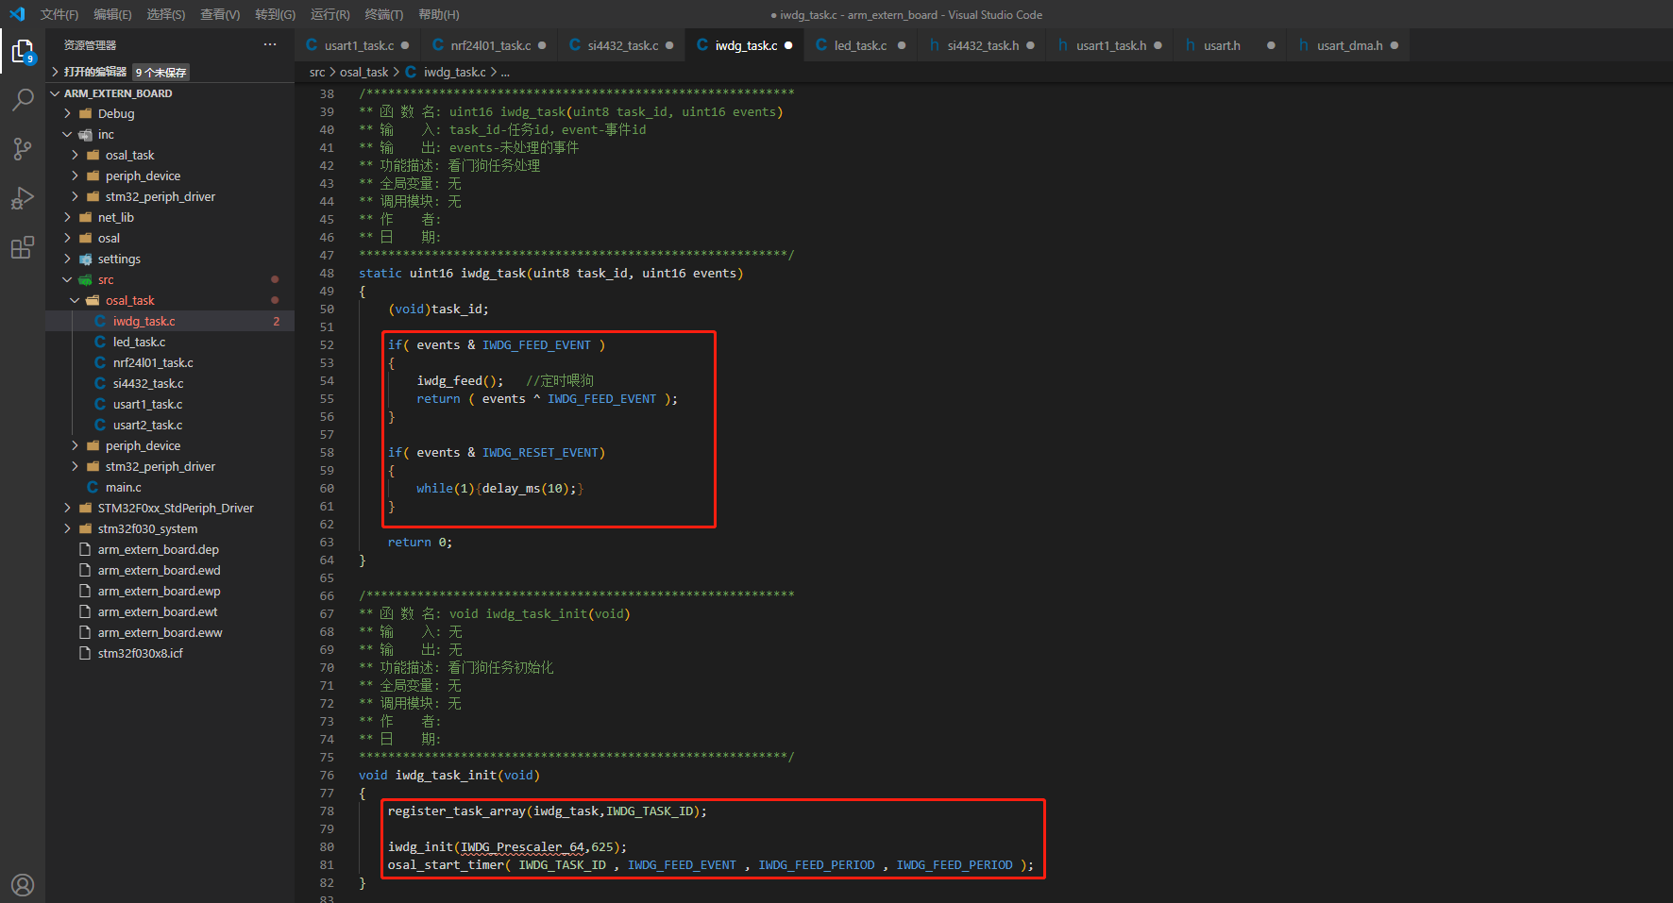
Task: Switch to the usart_dma.h tab
Action: 1348,45
